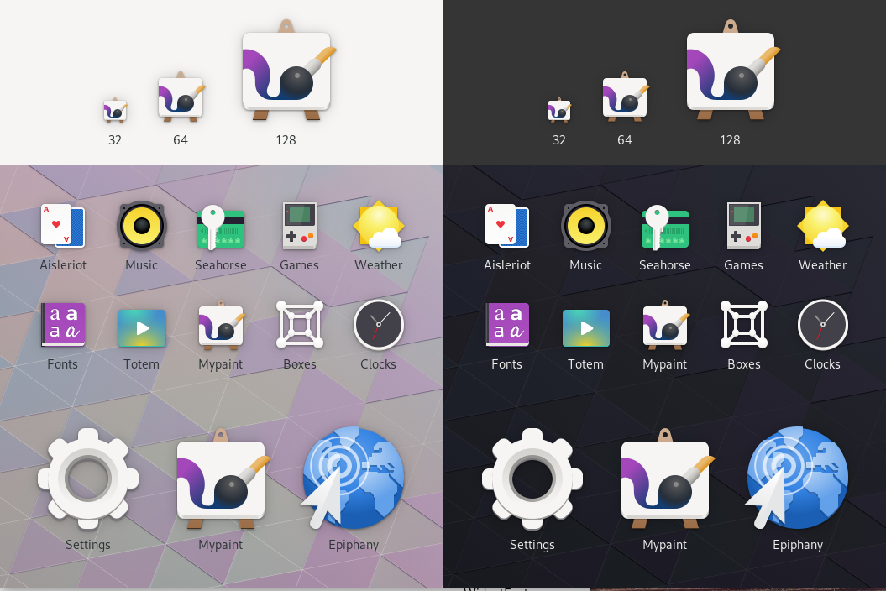This screenshot has width=886, height=591.
Task: Select the Fonts purple icon
Action: click(x=63, y=325)
